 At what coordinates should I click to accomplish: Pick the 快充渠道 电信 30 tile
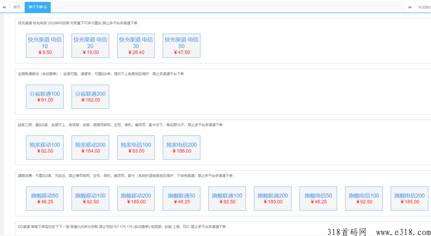pyautogui.click(x=136, y=46)
